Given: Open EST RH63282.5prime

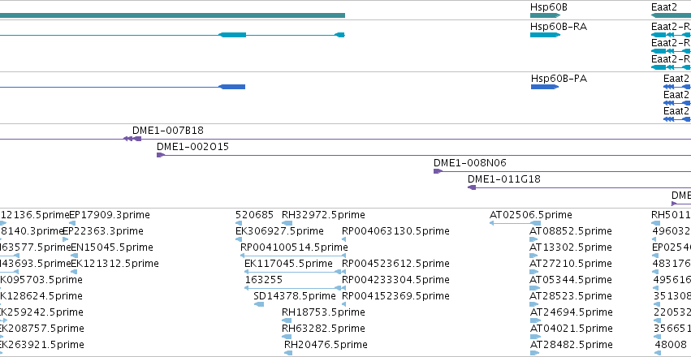Looking at the screenshot, I should (x=323, y=329).
